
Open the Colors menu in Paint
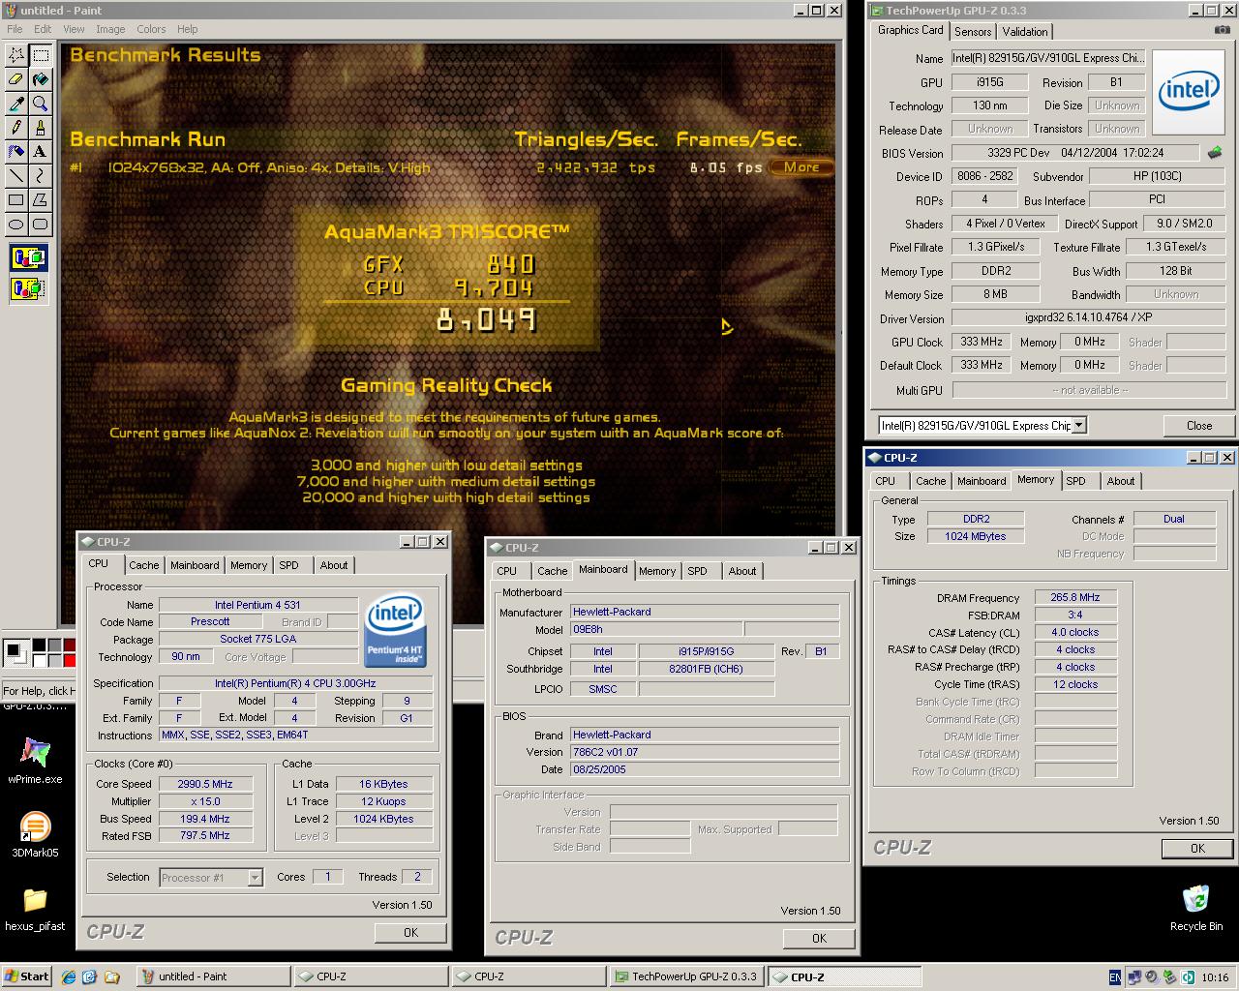[x=151, y=29]
